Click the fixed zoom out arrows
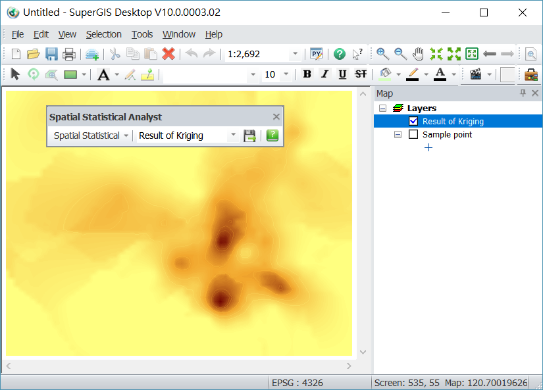Screen dimensions: 543x390 tap(453, 54)
